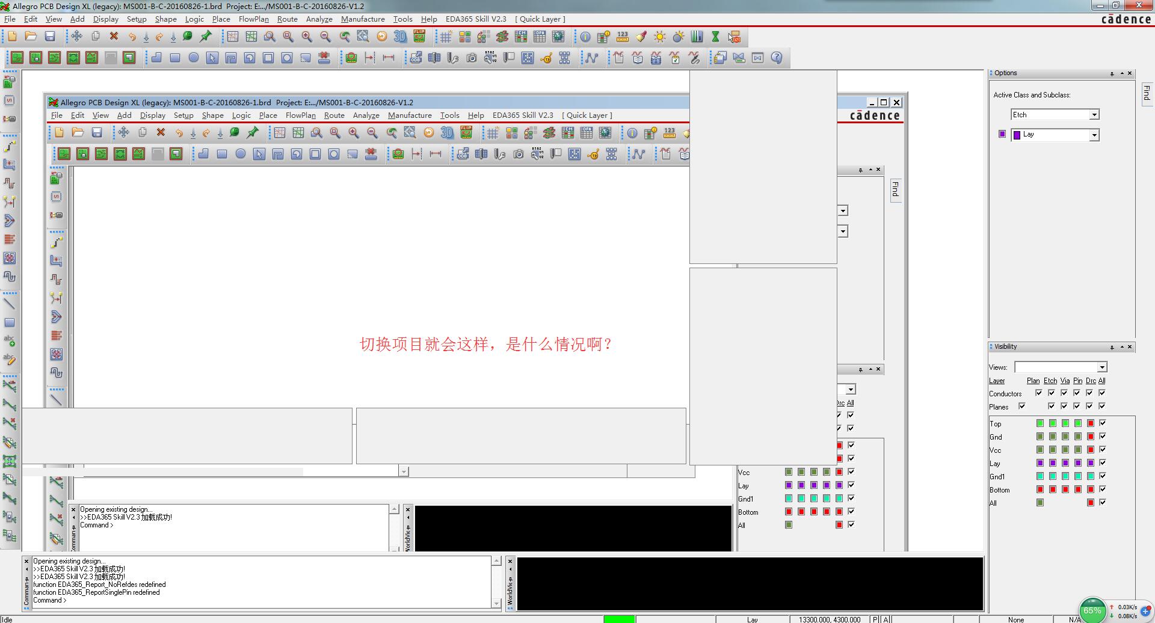Click the Save icon in the inner duplicate window
The image size is (1155, 623).
coord(97,132)
